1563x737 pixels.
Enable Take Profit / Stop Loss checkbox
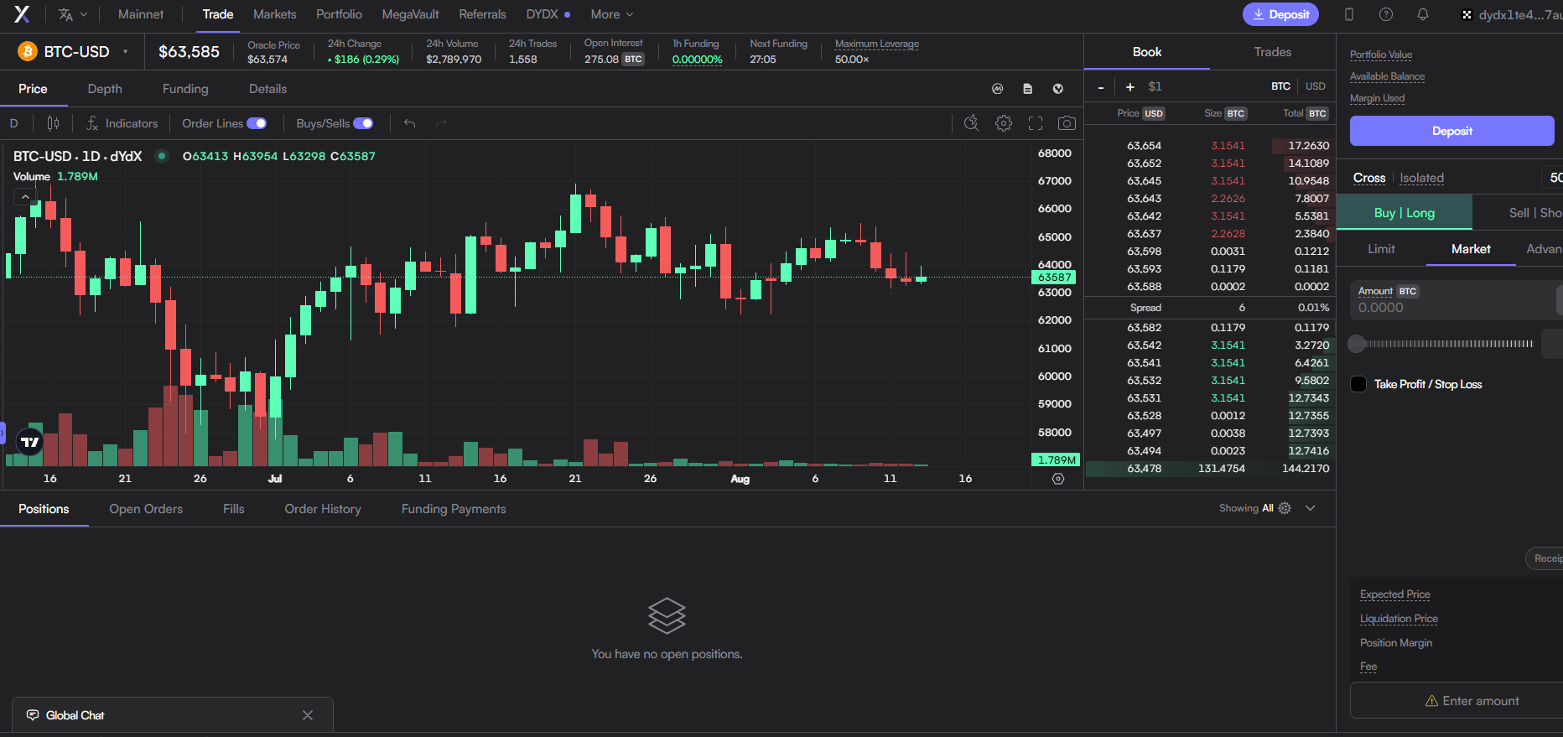tap(1358, 384)
